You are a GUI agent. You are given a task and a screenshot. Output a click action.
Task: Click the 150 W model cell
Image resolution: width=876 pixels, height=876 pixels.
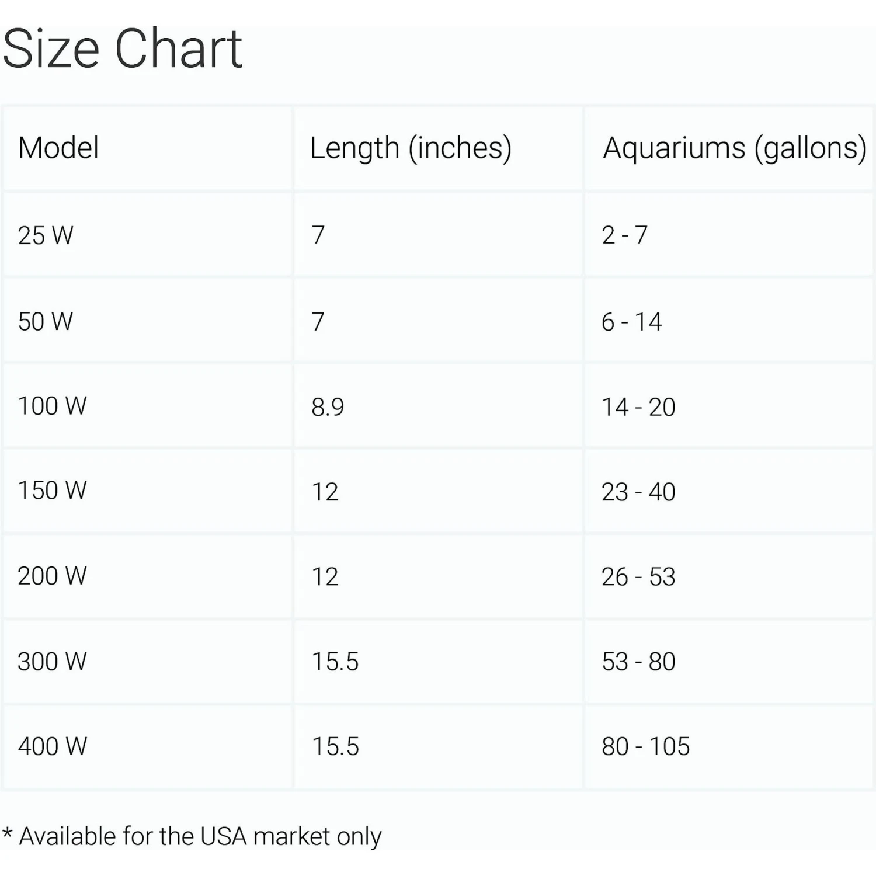tap(52, 491)
